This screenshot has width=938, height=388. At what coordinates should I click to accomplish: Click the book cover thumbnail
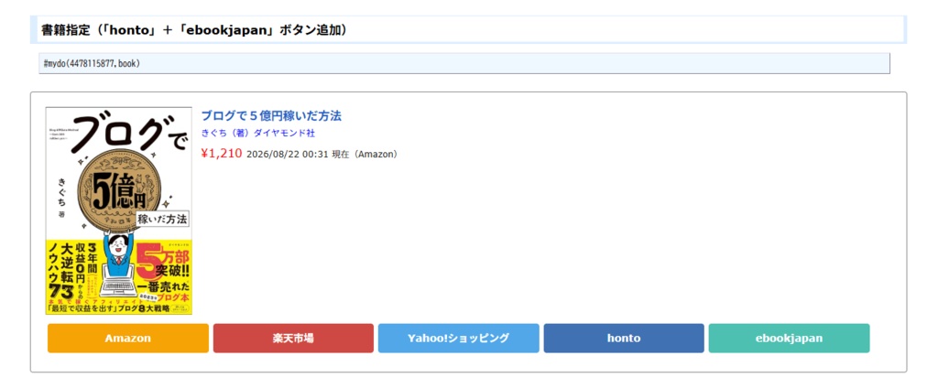click(x=119, y=211)
